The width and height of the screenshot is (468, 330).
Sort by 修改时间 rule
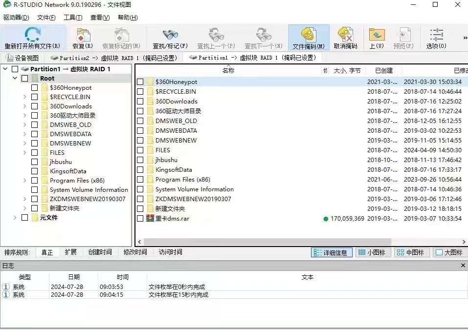tap(135, 252)
